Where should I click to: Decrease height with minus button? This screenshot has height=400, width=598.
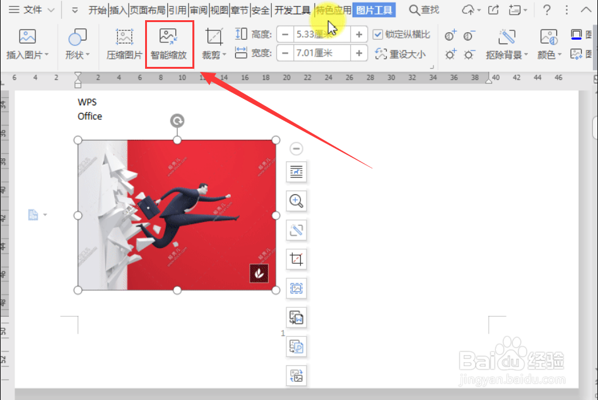click(285, 35)
